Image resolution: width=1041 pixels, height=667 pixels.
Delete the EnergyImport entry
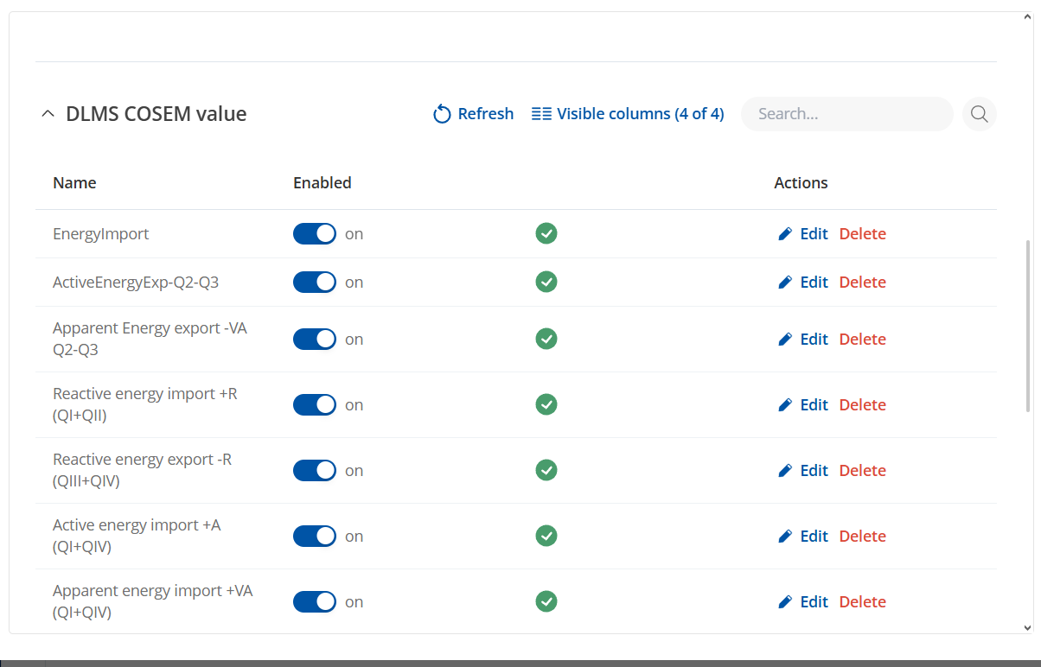click(x=863, y=234)
